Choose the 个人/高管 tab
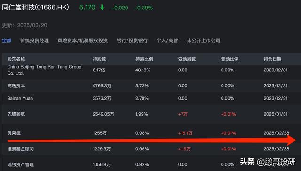The width and height of the screenshot is (301, 171). click(167, 41)
